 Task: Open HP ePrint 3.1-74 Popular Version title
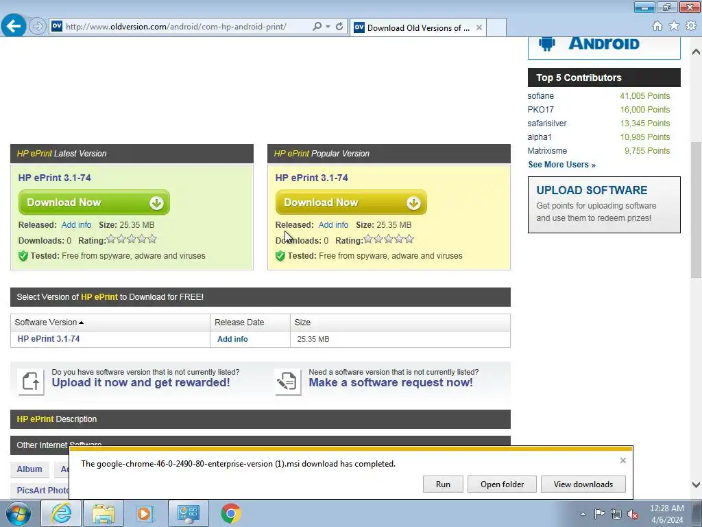pos(312,178)
